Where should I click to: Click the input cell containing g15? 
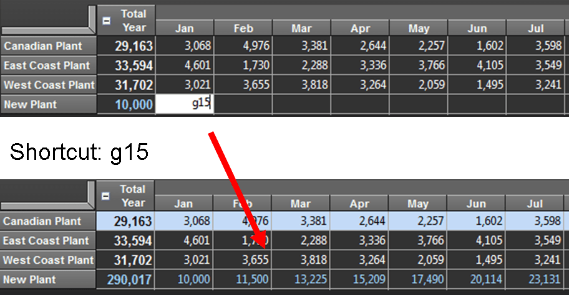[184, 104]
